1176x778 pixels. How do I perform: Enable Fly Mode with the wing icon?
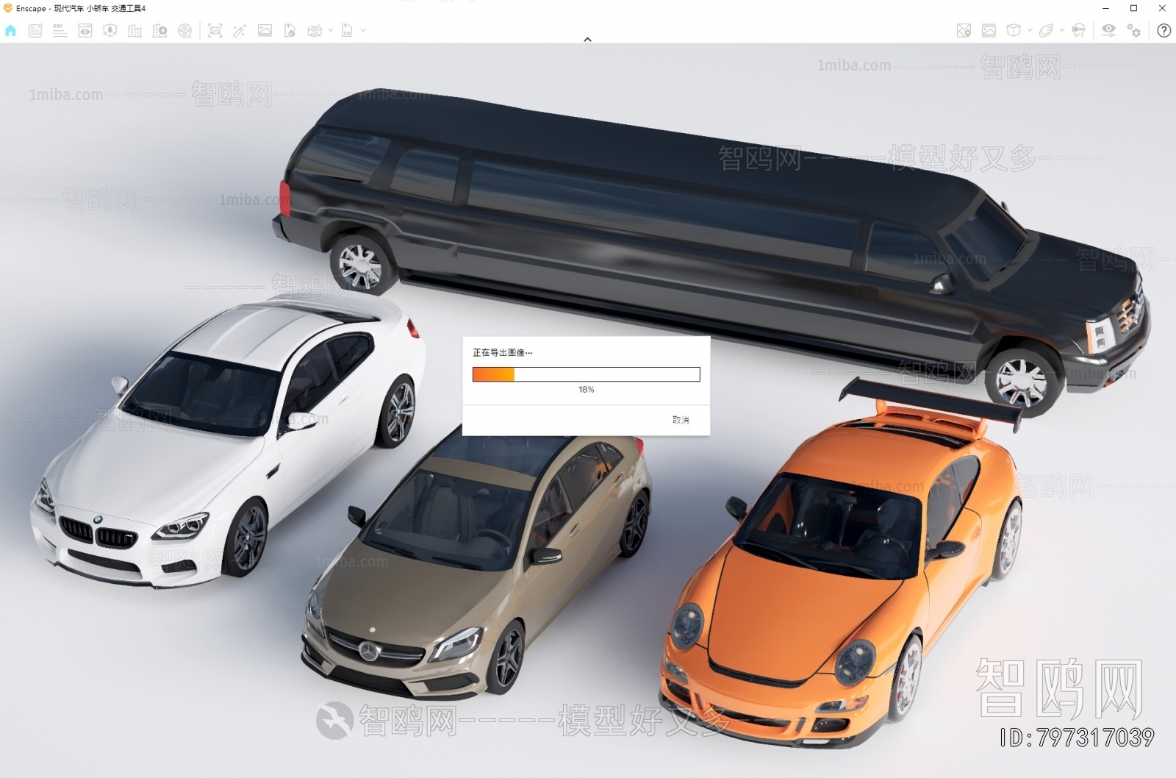click(1047, 30)
